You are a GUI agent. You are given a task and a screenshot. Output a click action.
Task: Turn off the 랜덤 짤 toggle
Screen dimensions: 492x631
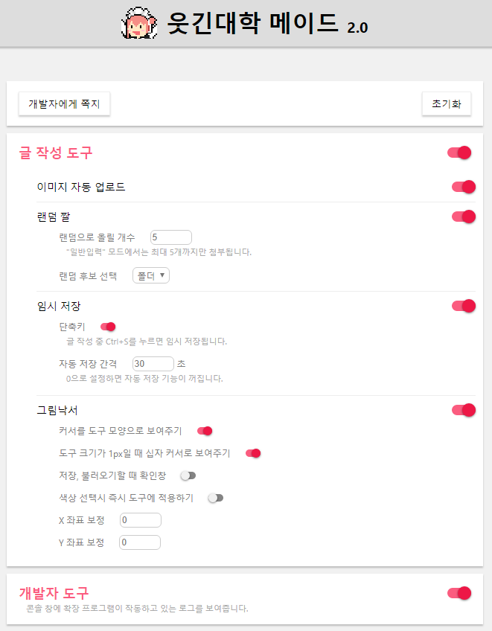[x=464, y=217]
